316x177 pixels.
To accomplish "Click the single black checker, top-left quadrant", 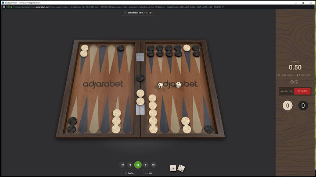I will click(121, 48).
